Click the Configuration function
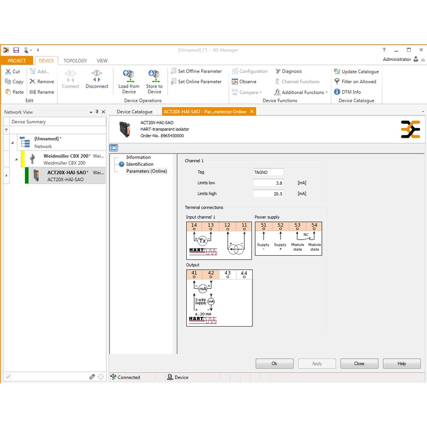 [x=250, y=72]
